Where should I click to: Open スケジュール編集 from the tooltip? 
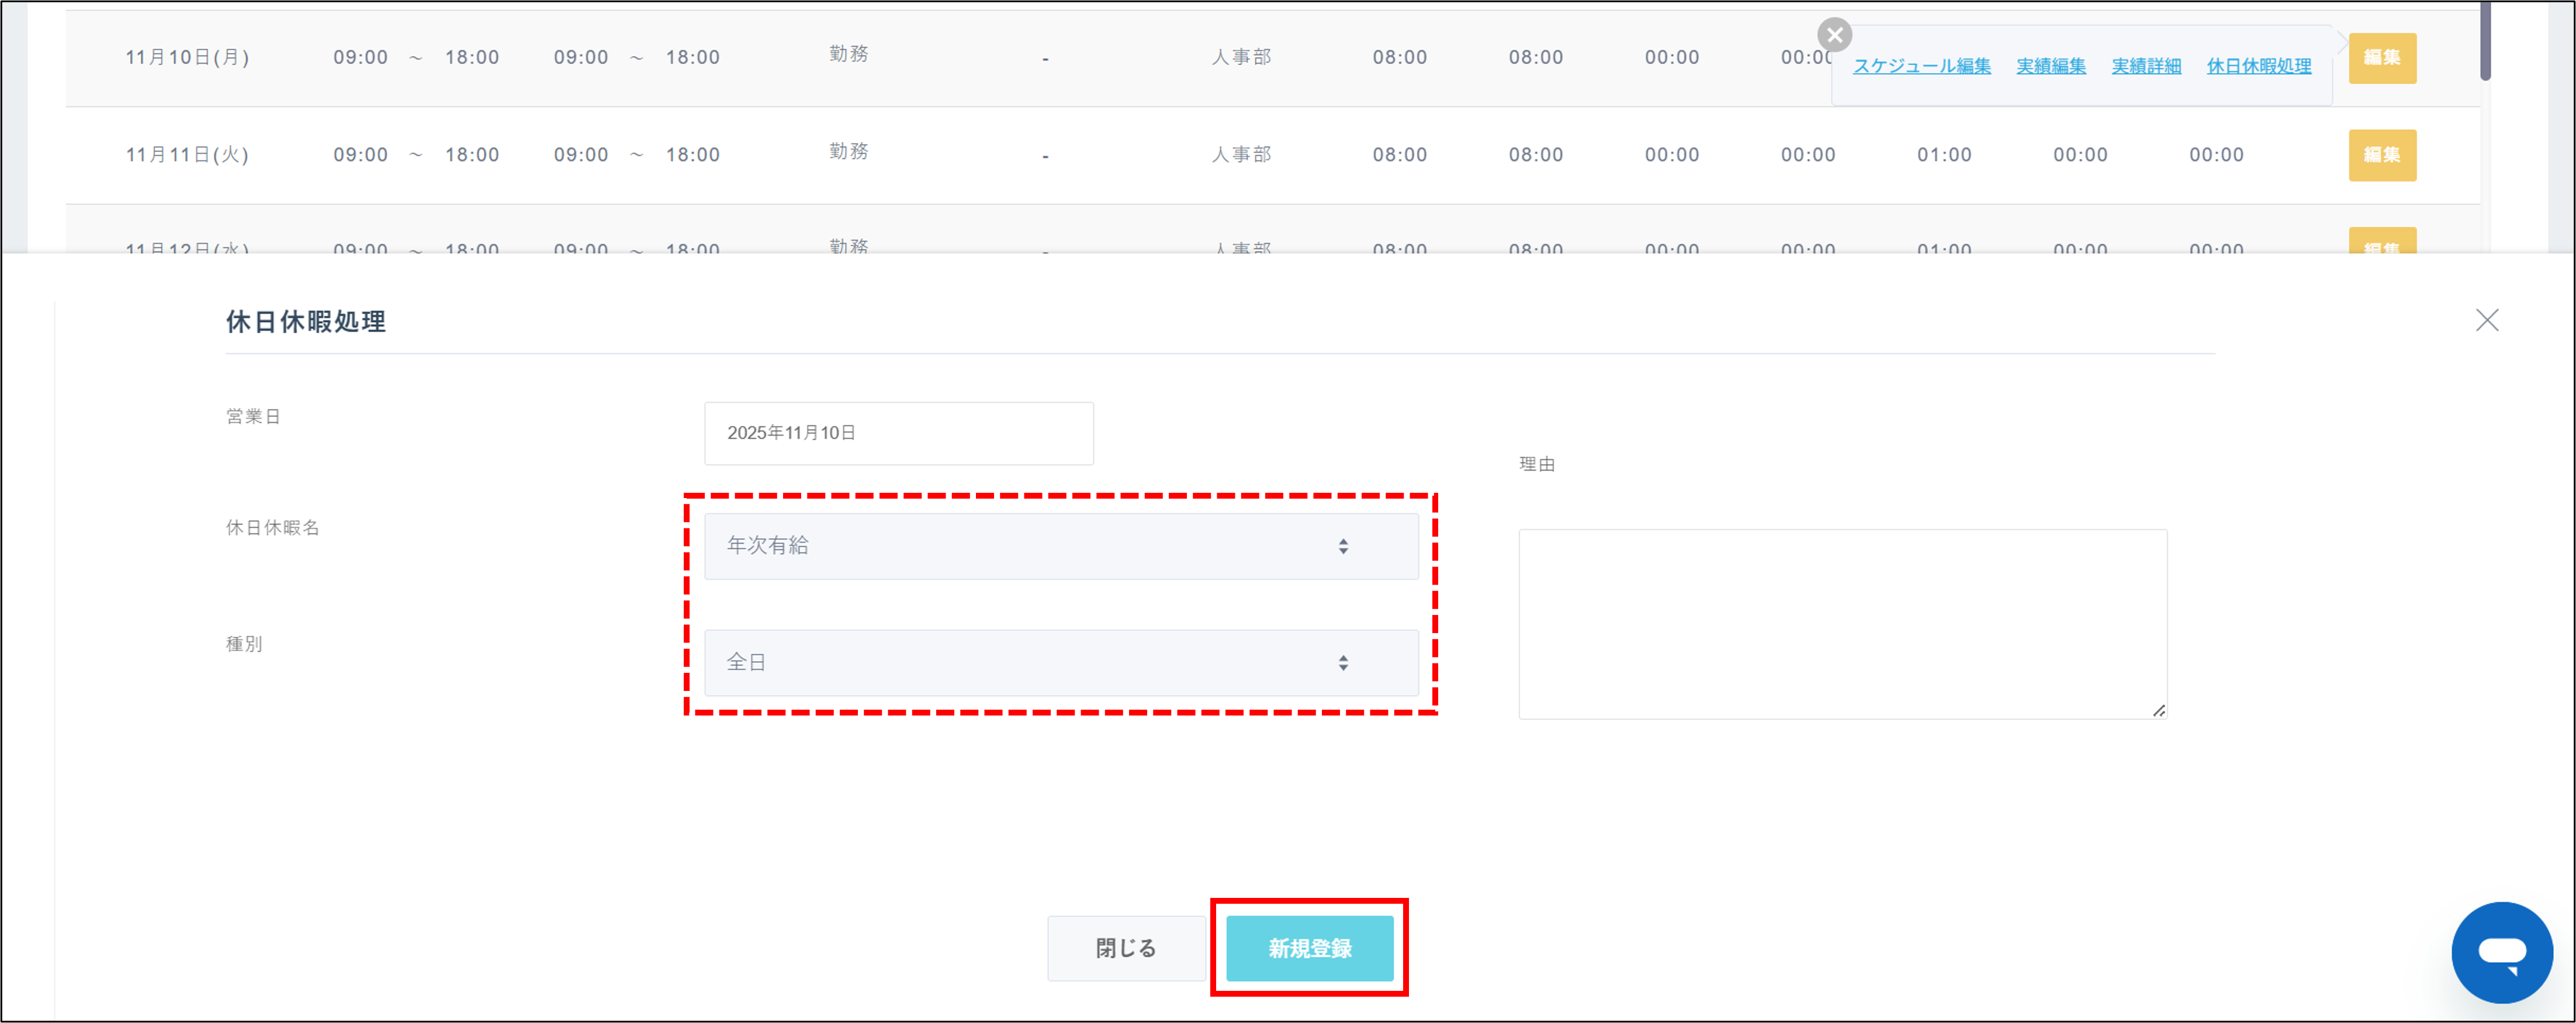coord(1921,66)
